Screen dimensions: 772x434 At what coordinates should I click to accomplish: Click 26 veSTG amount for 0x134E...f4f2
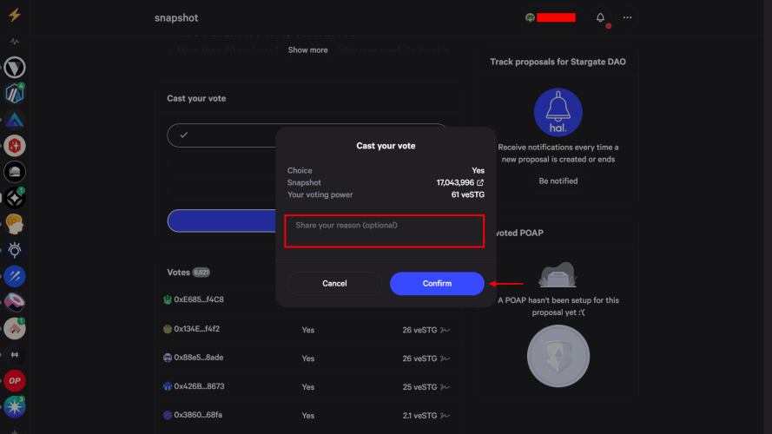pos(419,330)
